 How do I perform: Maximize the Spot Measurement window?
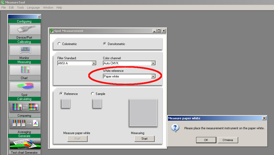click(x=159, y=31)
